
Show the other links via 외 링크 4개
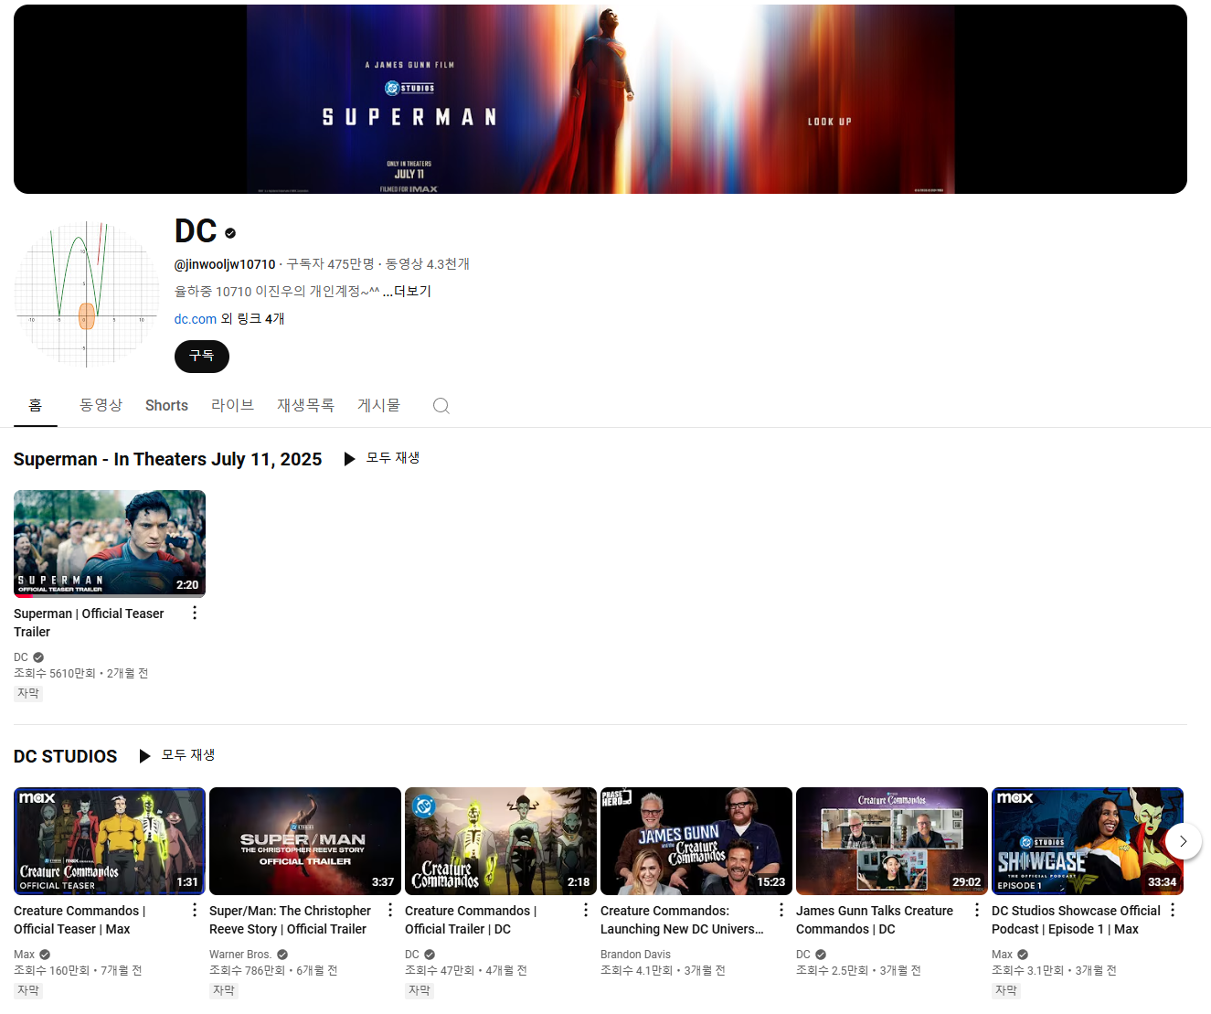252,319
